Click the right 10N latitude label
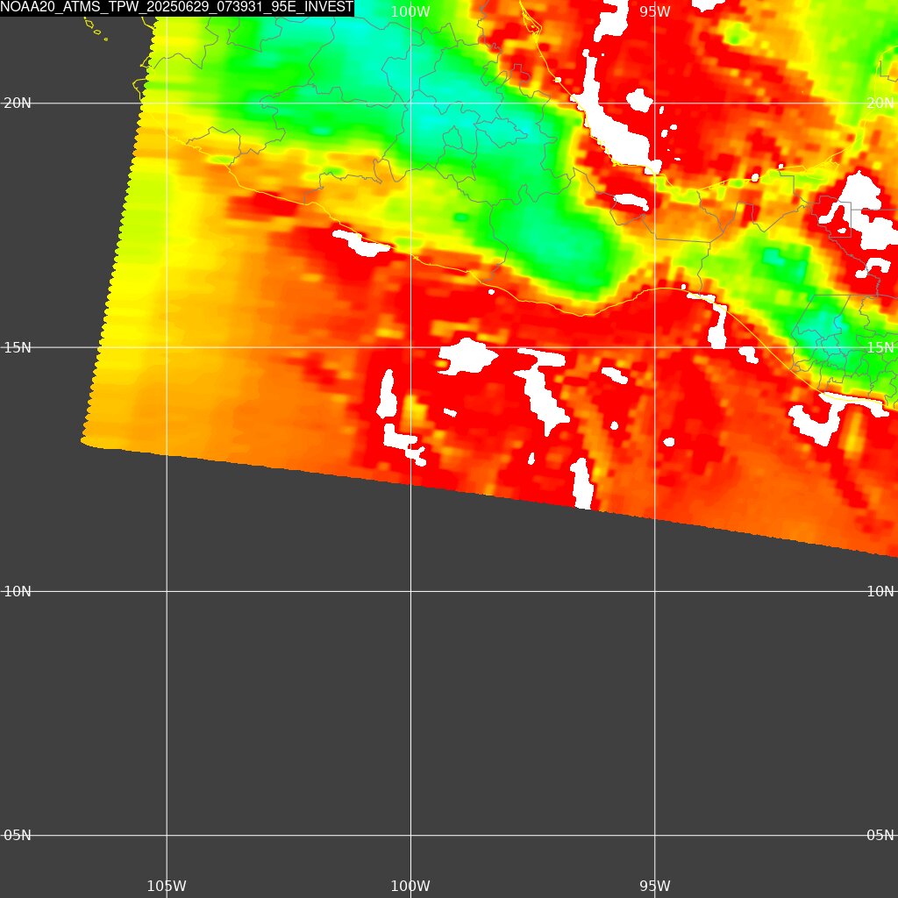The height and width of the screenshot is (898, 898). [880, 592]
